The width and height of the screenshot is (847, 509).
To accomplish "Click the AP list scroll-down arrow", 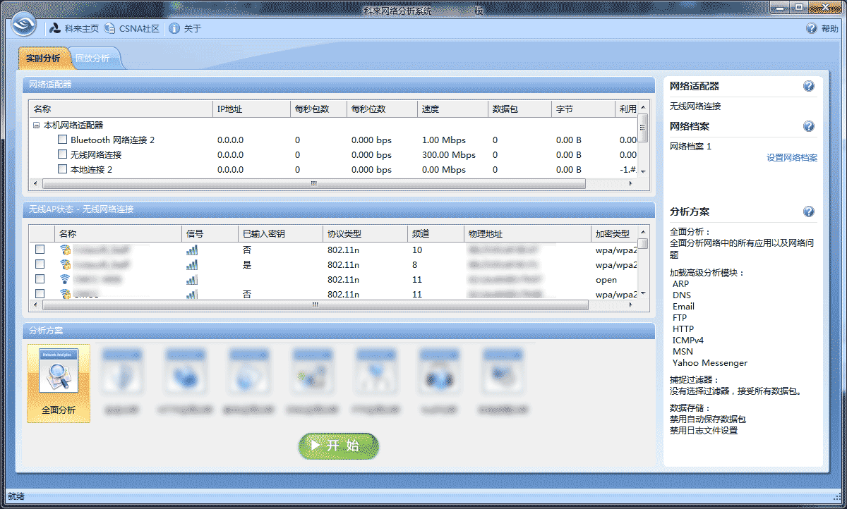I will [643, 293].
